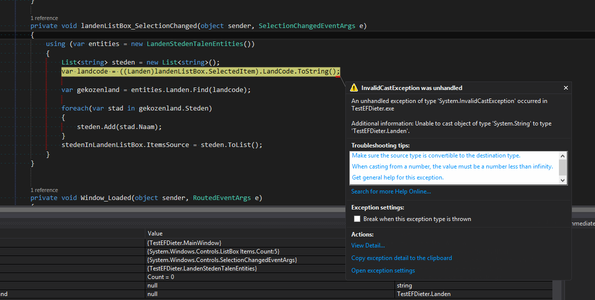Click 'When casting from a number' tip

coord(452,166)
